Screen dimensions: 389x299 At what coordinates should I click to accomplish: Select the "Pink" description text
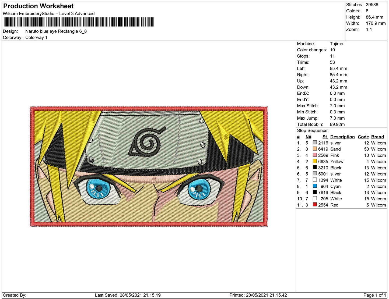(335, 155)
